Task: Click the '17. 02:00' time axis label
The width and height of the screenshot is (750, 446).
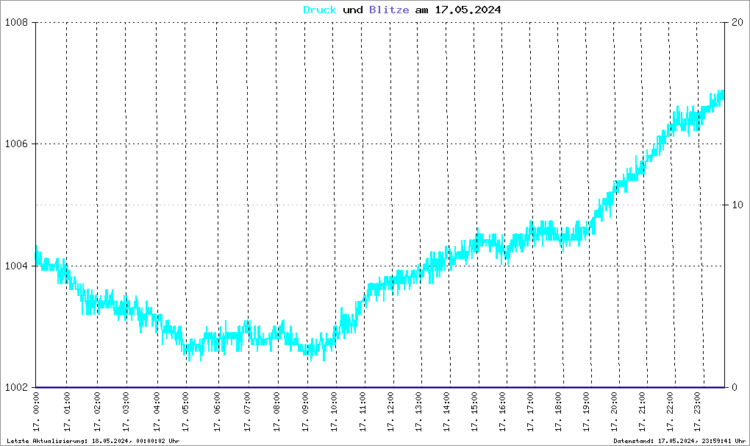Action: coord(97,412)
